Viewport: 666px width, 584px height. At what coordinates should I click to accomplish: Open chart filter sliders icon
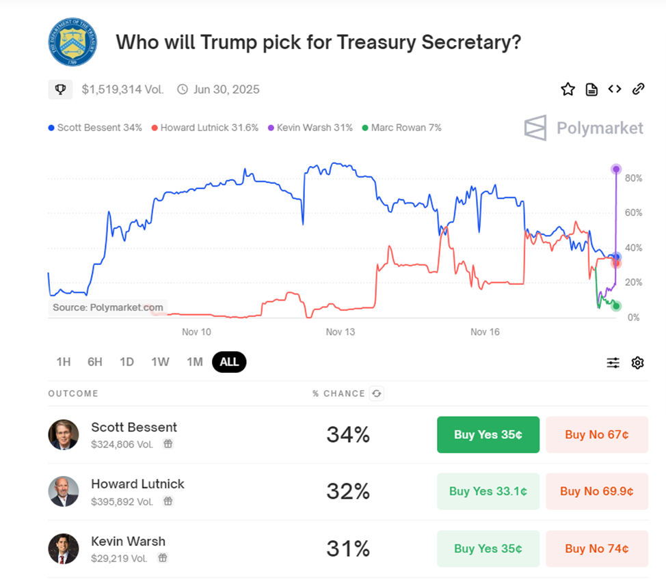pyautogui.click(x=613, y=363)
